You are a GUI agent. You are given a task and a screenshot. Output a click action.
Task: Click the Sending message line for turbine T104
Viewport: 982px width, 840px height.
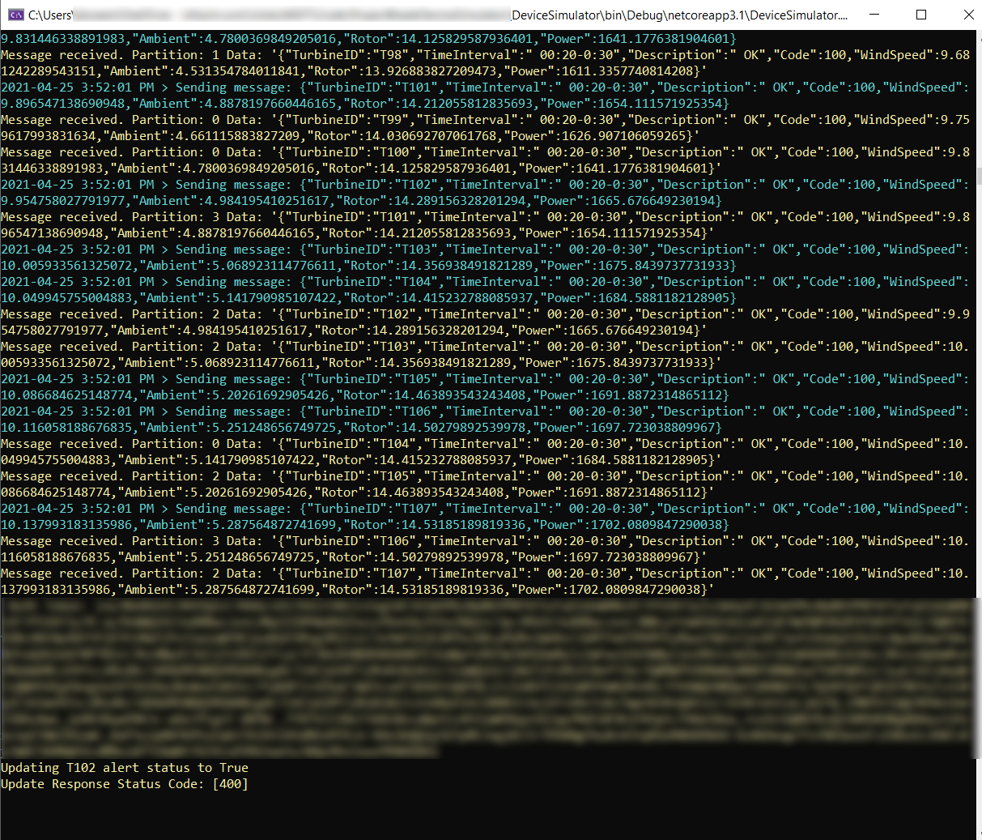click(x=484, y=282)
